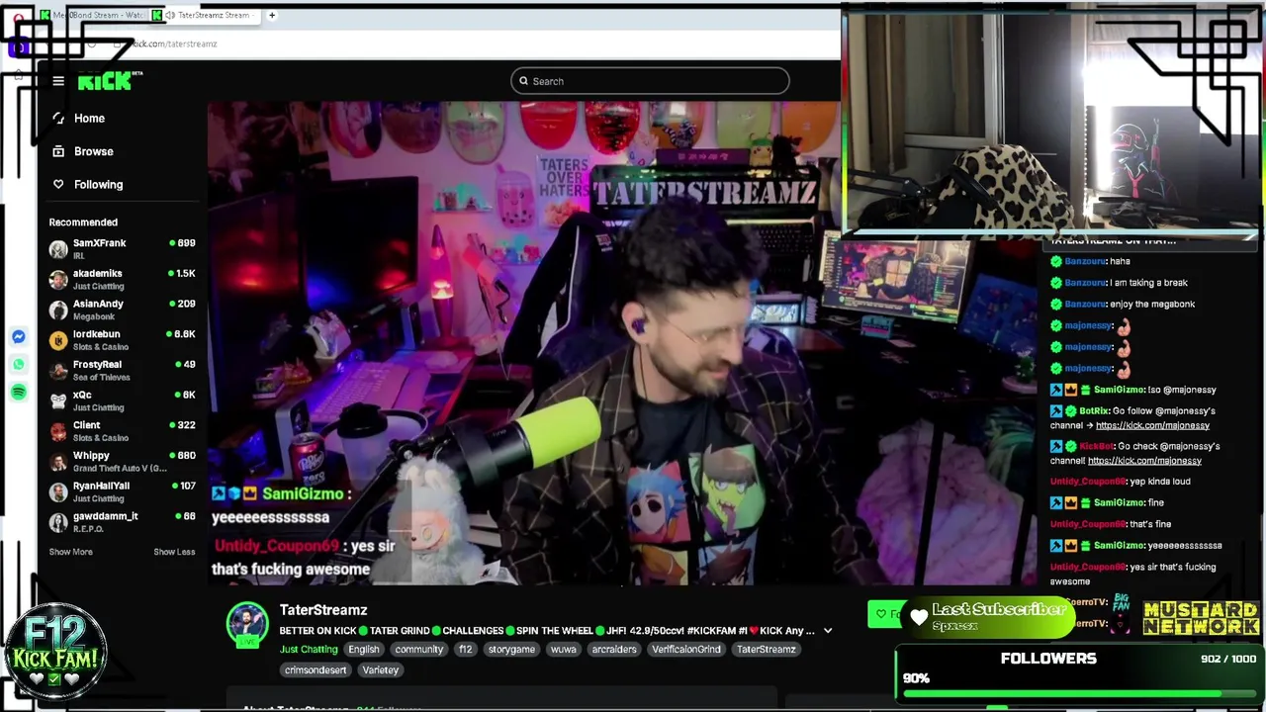The height and width of the screenshot is (712, 1266).
Task: Open the Opera menu logo
Action: click(19, 17)
